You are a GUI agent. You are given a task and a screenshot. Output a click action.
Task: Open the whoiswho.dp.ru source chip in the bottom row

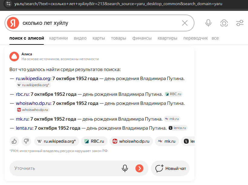(131, 141)
